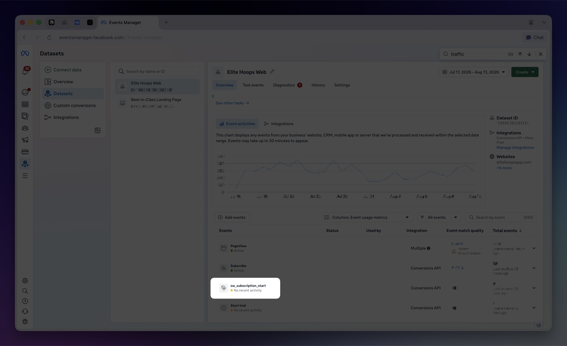
Task: Open Overview in Datasets sidebar
Action: pos(73,82)
